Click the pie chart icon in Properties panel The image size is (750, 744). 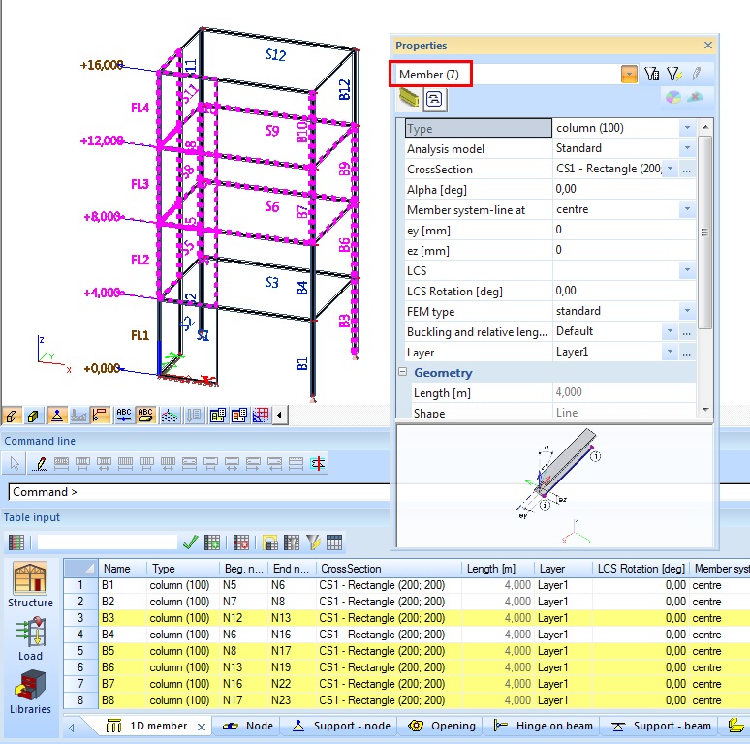tap(672, 97)
